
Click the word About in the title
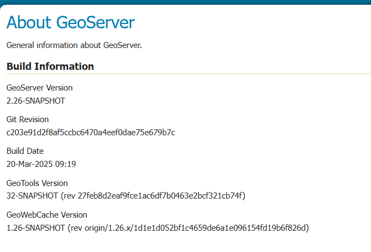pyautogui.click(x=29, y=22)
